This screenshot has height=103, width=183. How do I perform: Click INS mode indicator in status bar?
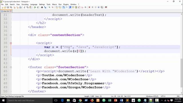[178, 96]
